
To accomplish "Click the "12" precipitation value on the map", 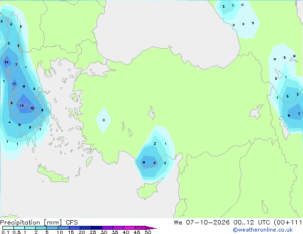I will click(x=32, y=108).
